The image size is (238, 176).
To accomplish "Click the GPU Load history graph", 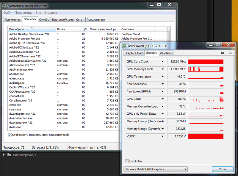I will [x=206, y=99].
